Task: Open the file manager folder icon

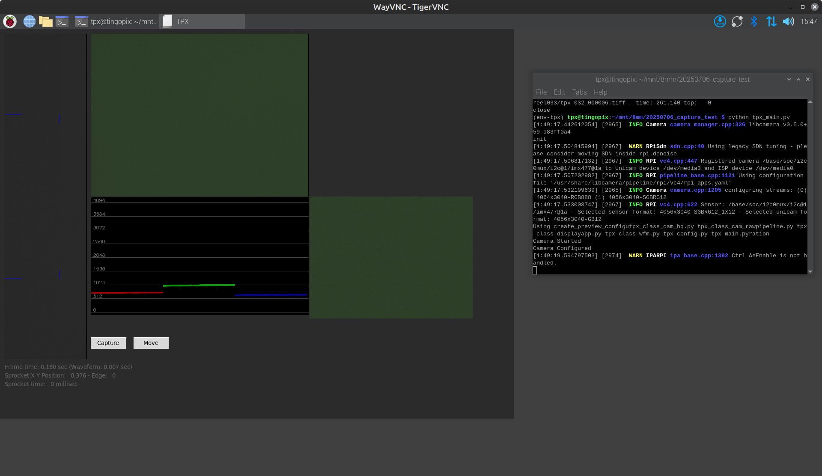Action: 45,21
